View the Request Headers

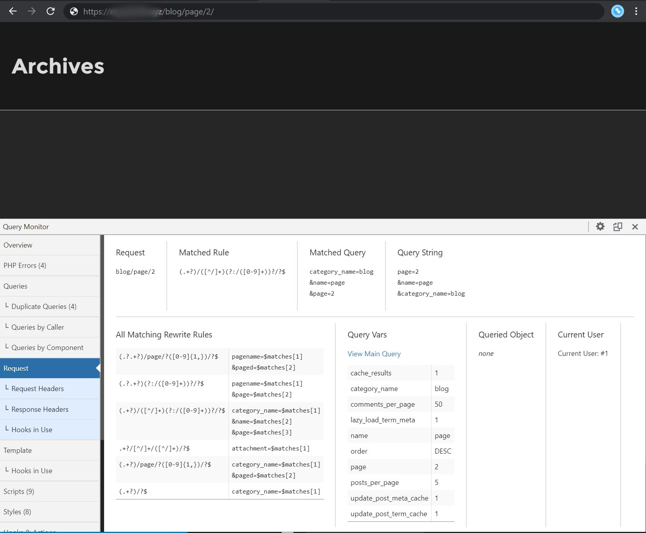coord(38,388)
